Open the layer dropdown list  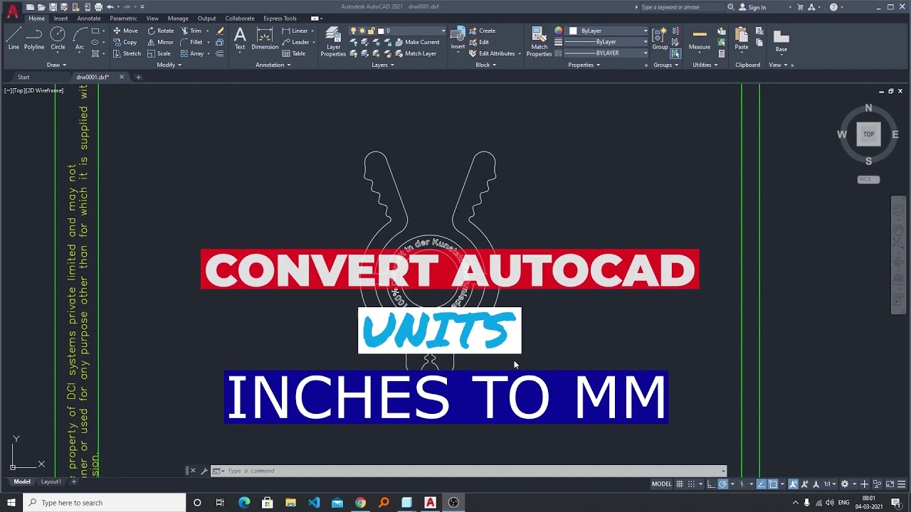(x=443, y=31)
